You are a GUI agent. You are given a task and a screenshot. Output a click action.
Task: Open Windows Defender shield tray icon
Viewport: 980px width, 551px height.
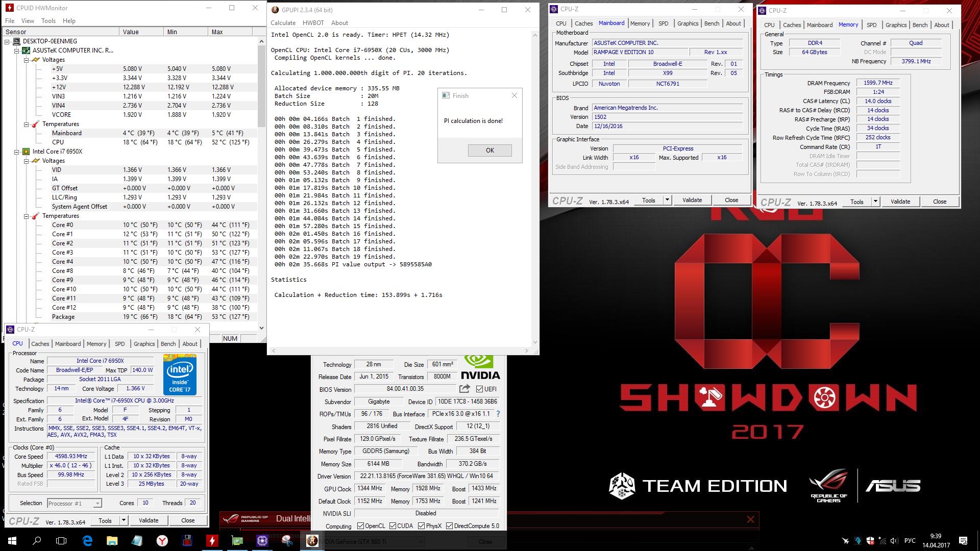(x=870, y=541)
